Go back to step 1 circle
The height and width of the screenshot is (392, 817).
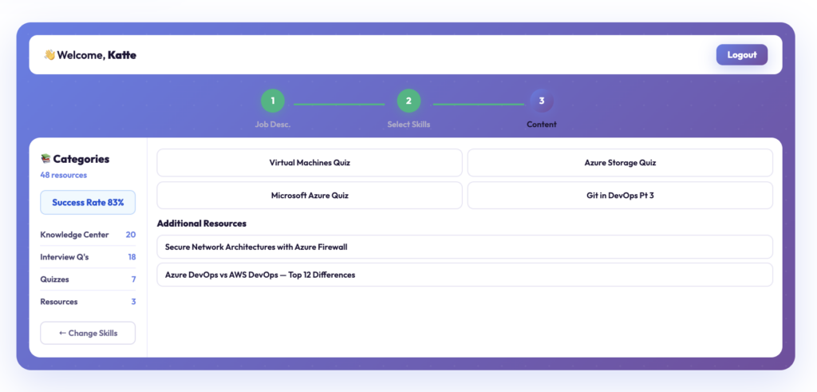(x=272, y=101)
